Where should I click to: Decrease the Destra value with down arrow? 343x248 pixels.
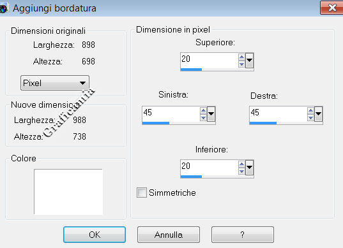pyautogui.click(x=310, y=118)
